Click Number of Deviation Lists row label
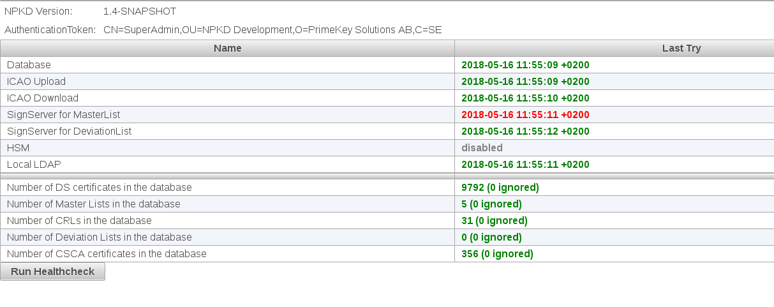The height and width of the screenshot is (307, 774). 99,237
